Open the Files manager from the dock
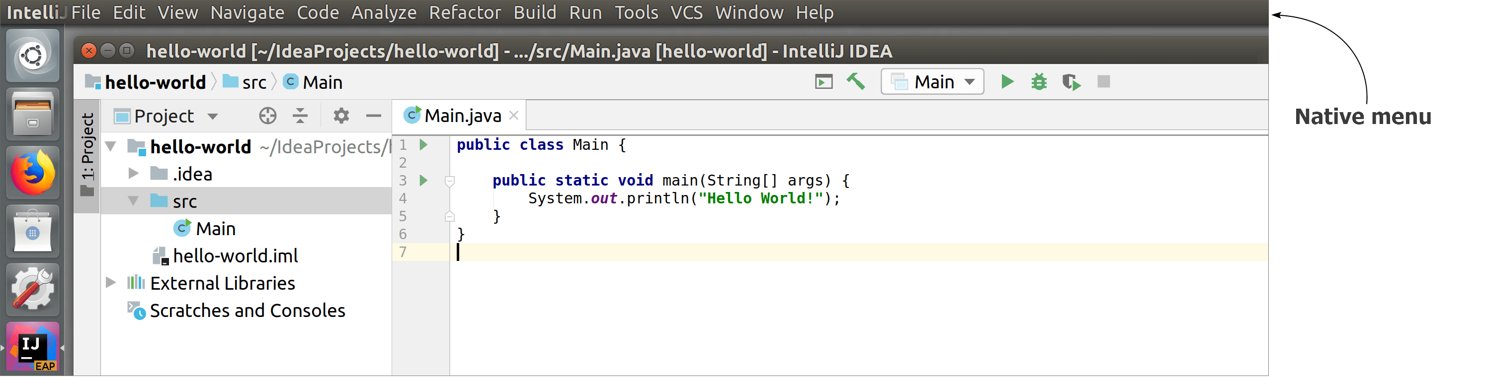 pos(33,115)
